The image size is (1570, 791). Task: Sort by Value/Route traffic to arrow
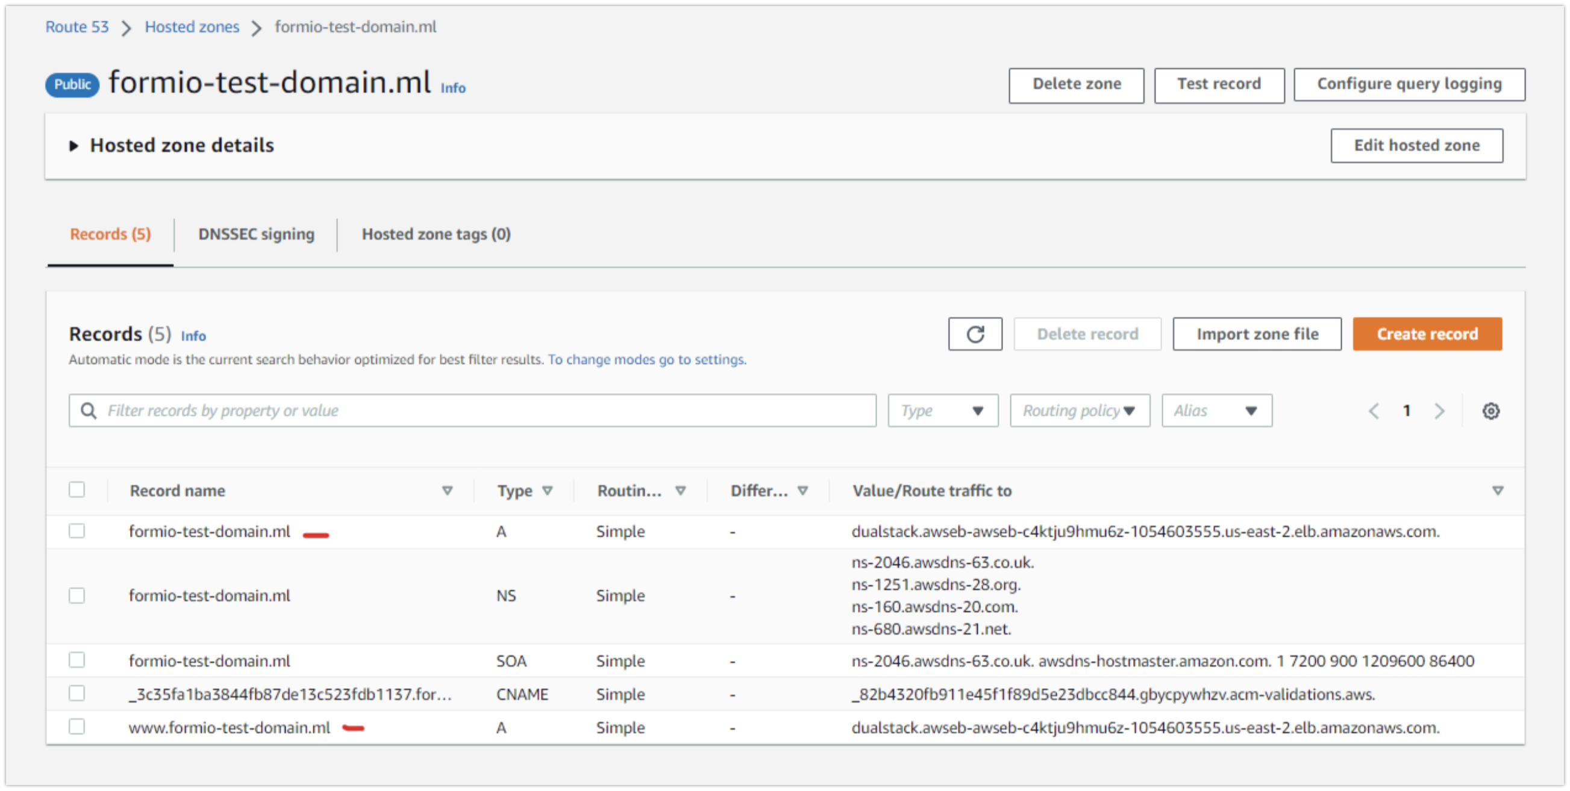[1498, 491]
